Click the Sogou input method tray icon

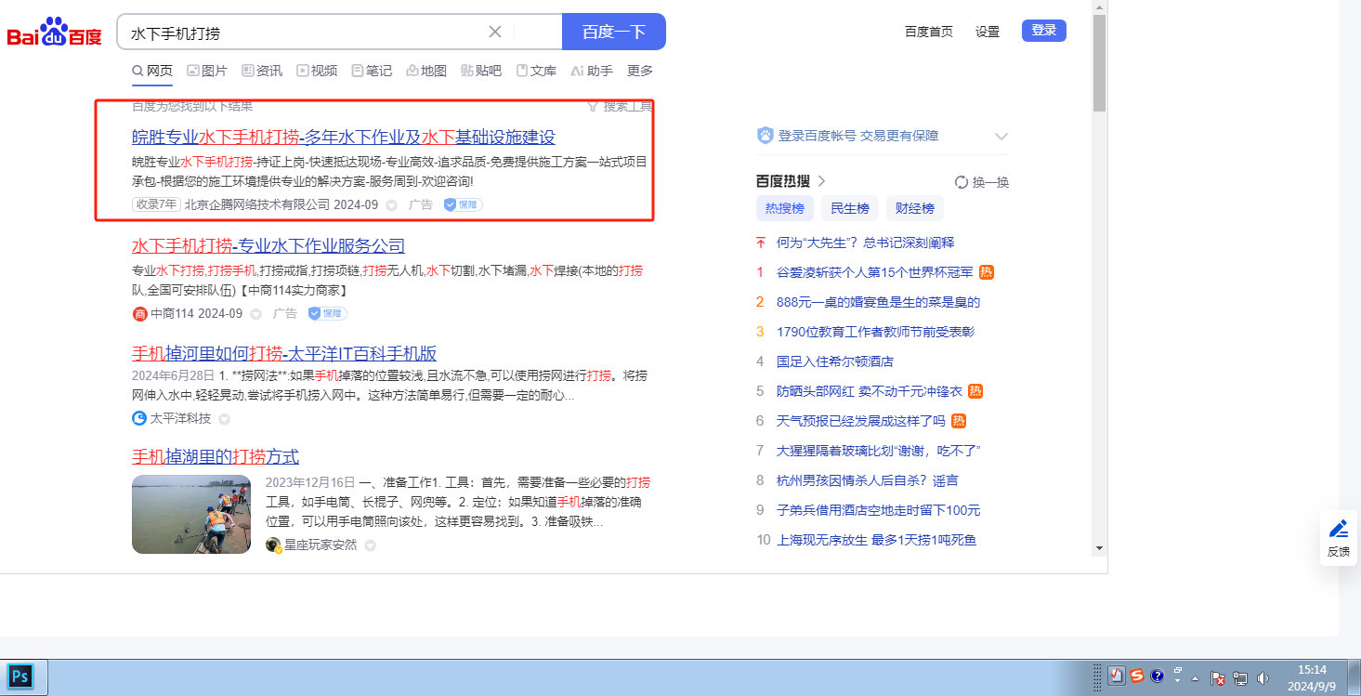click(1137, 676)
